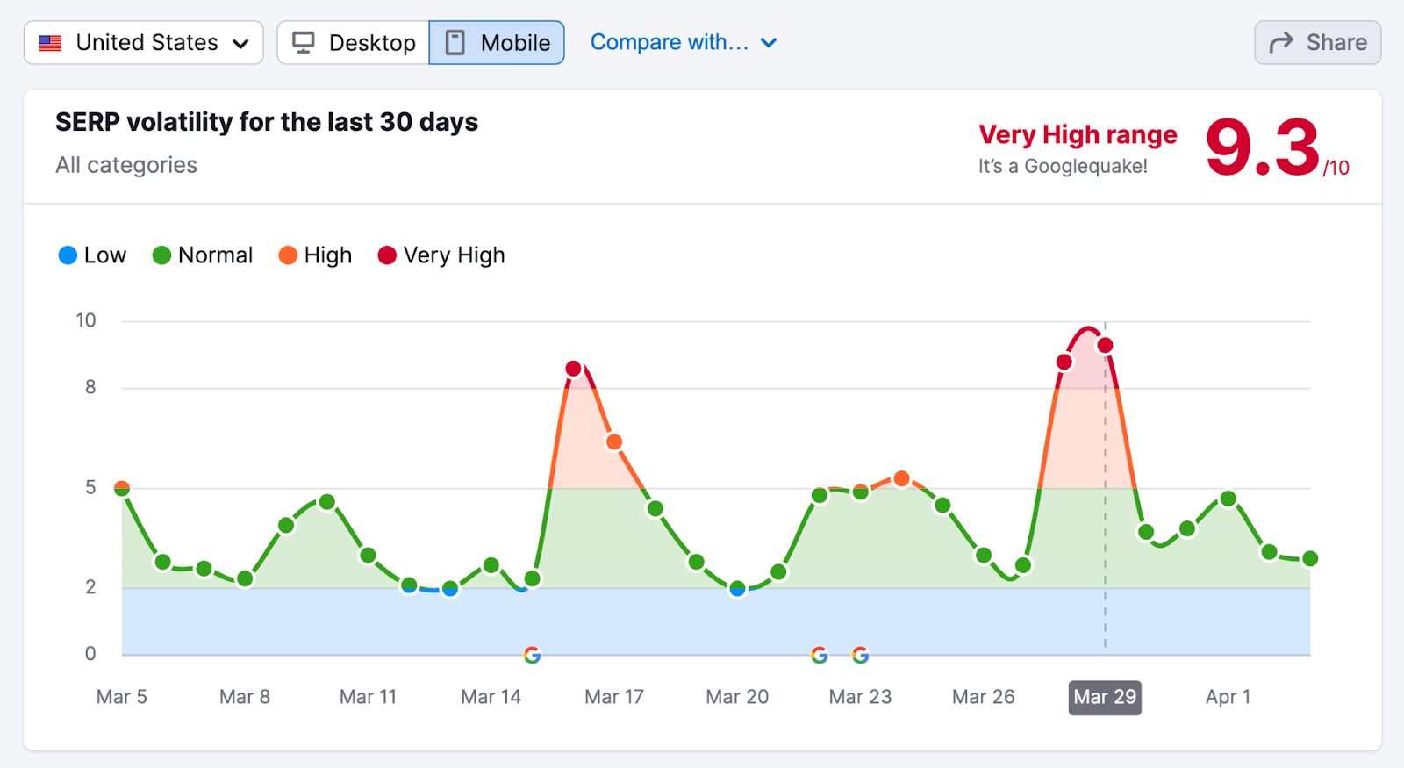Click the red data point on Mar 16
This screenshot has width=1404, height=768.
[x=573, y=369]
